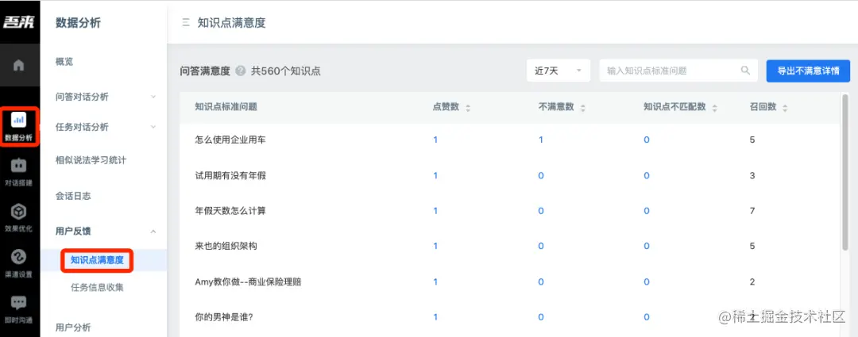
Task: Select the 你的男神是谁? row title
Action: [225, 317]
